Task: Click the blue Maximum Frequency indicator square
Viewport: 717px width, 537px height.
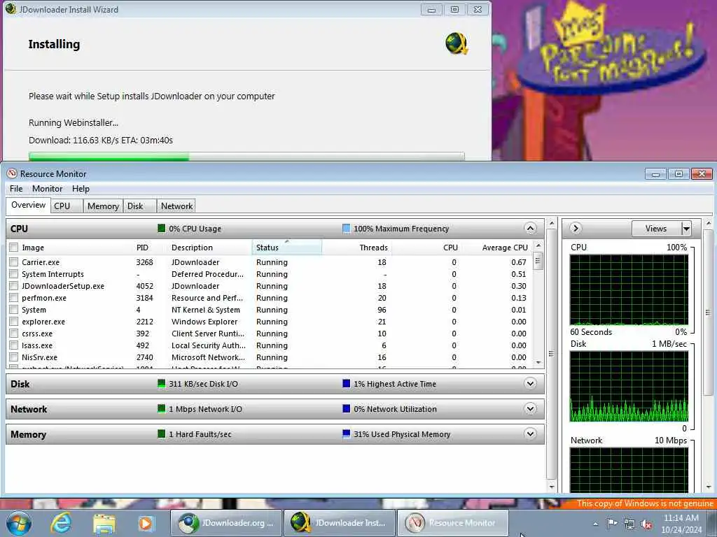Action: pos(346,229)
